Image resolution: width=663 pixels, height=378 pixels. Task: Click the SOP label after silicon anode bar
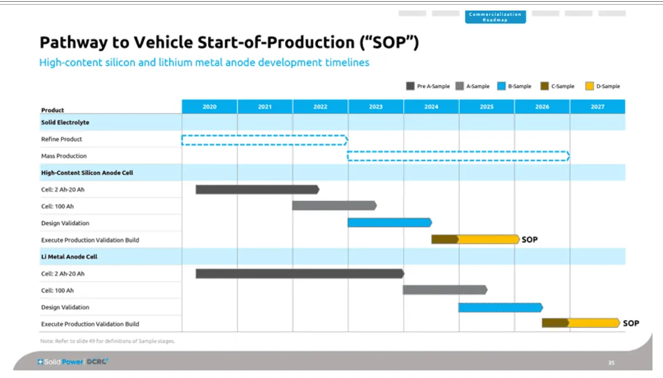(x=529, y=240)
